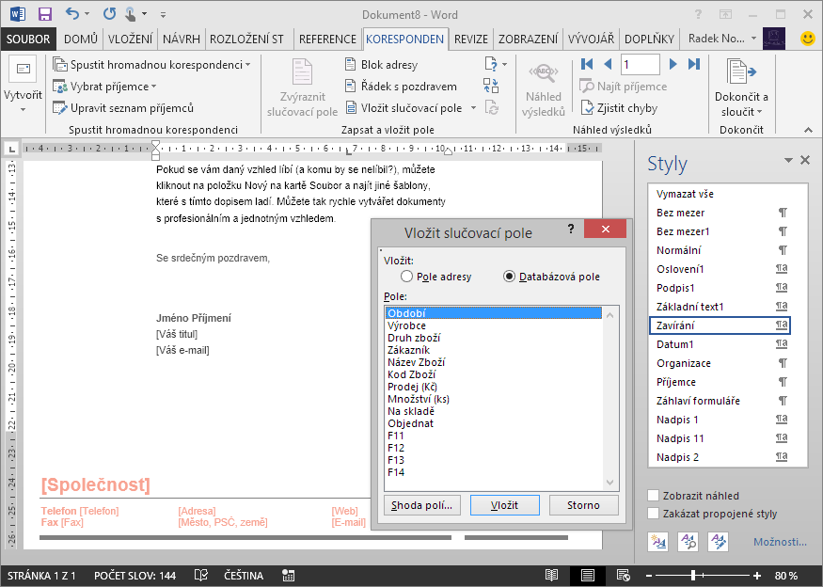Zoom out with the minus button
The image size is (823, 587).
coord(649,576)
